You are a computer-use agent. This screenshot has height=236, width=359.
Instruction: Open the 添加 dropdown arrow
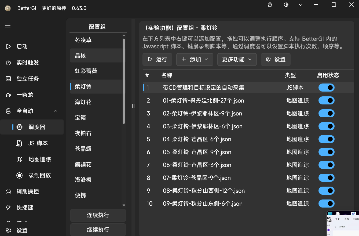click(x=206, y=59)
